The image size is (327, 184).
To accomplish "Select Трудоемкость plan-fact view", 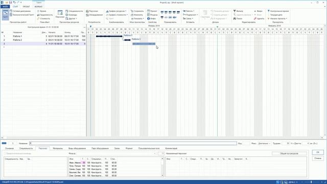I will (x=45, y=15).
